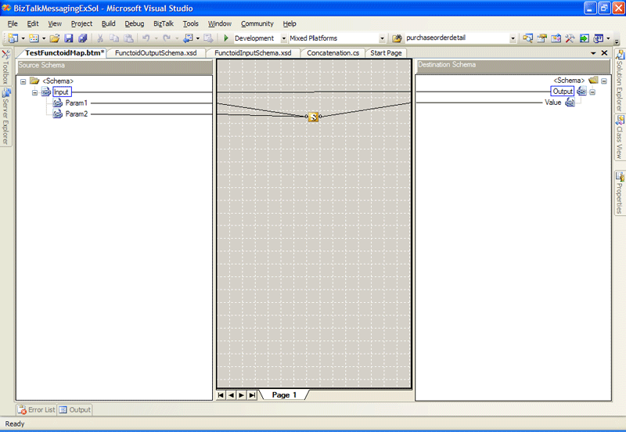
Task: Collapse the source Schema root node
Action: 23,81
